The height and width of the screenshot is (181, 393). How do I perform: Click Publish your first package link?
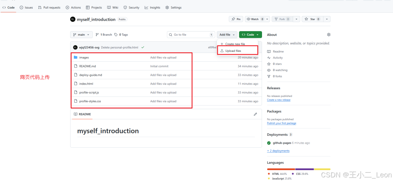pyautogui.click(x=282, y=123)
